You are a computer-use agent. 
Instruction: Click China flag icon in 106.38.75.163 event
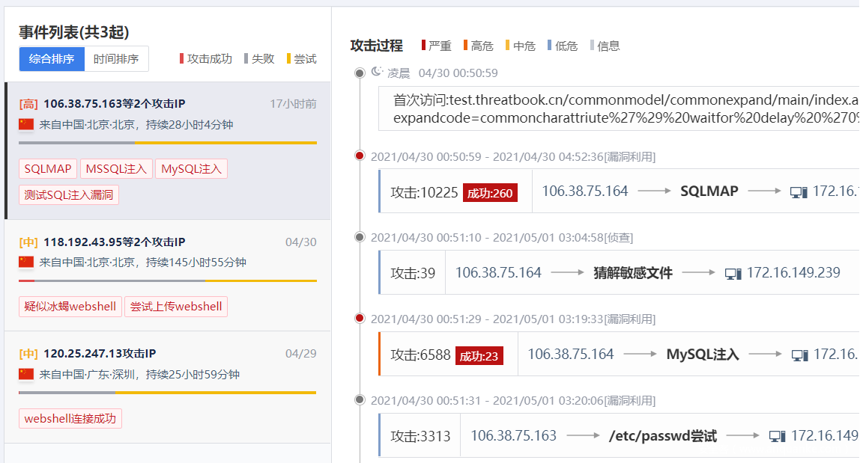point(26,124)
